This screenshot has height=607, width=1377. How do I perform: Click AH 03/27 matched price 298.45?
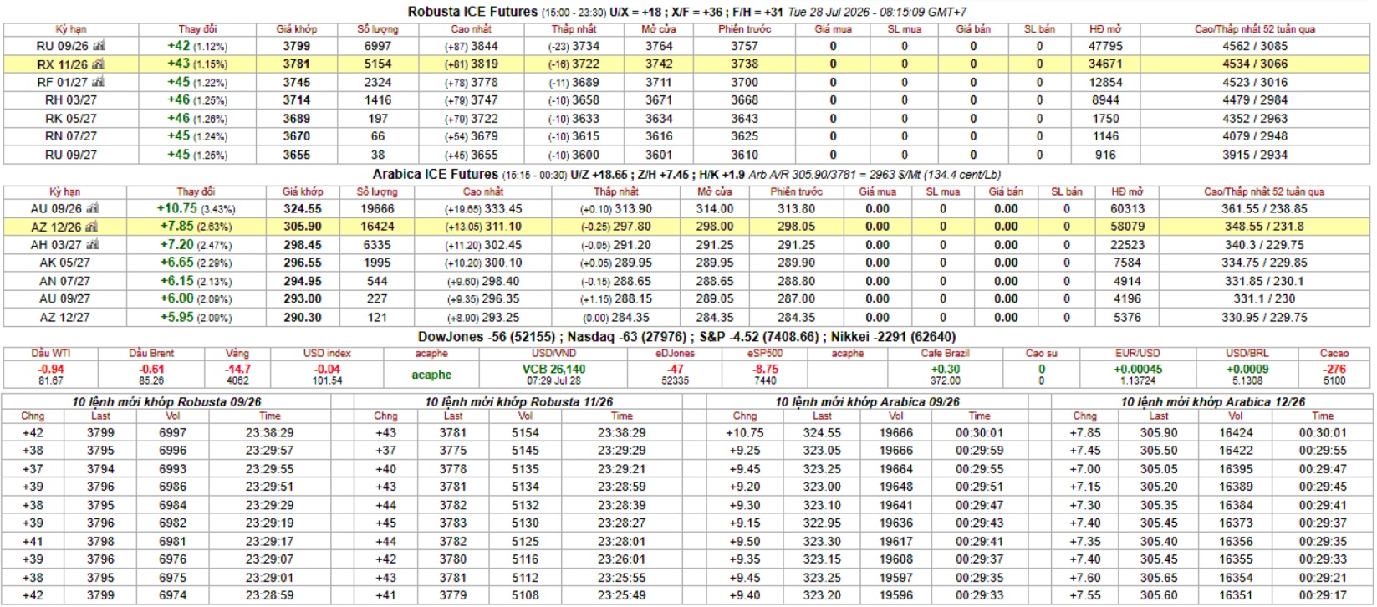pos(303,244)
